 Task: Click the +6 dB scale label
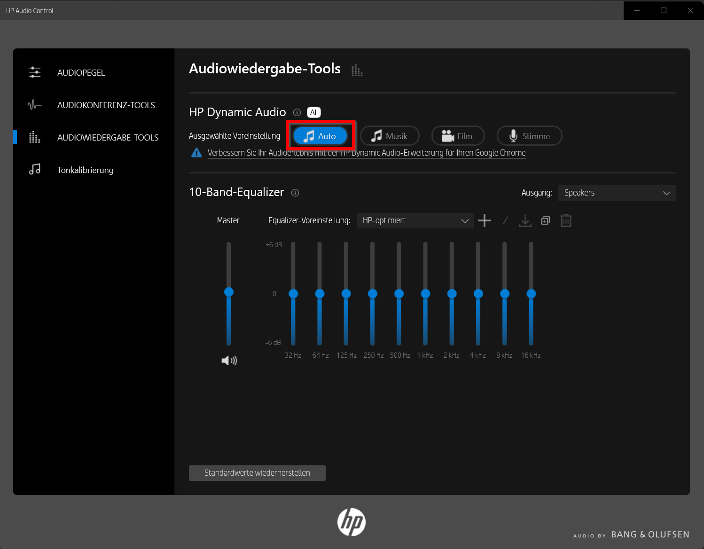tap(274, 245)
